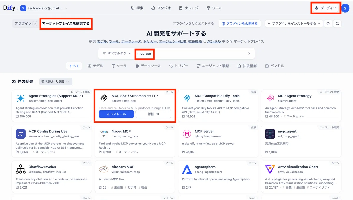The height and width of the screenshot is (200, 353).
Task: Click Agent Strategies plugin icon
Action: pyautogui.click(x=21, y=98)
